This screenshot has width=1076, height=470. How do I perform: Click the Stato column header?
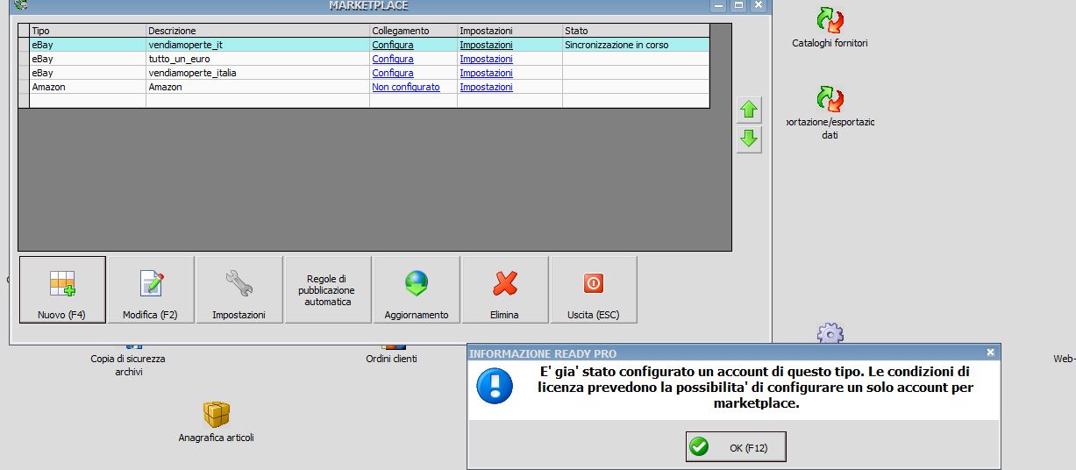[x=636, y=31]
